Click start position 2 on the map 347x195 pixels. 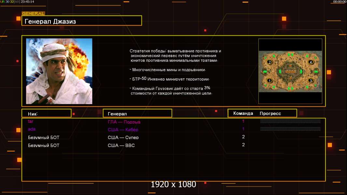270,62
